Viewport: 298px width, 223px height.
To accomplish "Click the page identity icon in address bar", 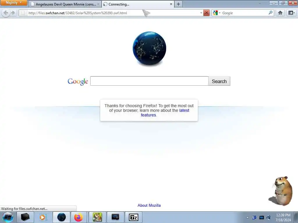I will click(x=23, y=13).
